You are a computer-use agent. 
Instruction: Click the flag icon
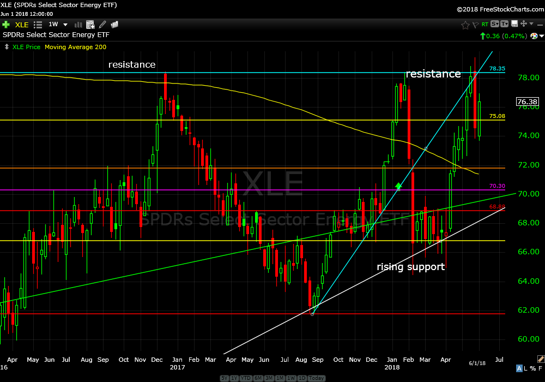[475, 25]
